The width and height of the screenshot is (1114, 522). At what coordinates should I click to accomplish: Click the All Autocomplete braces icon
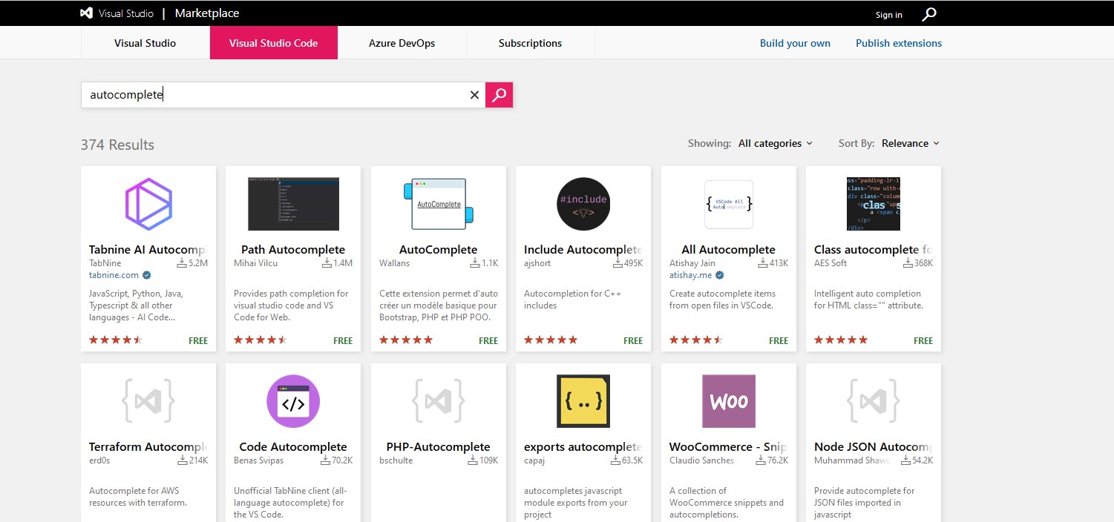click(729, 204)
